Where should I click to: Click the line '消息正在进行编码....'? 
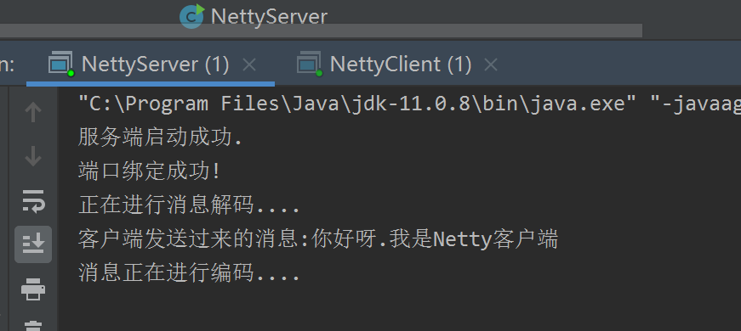(x=189, y=273)
